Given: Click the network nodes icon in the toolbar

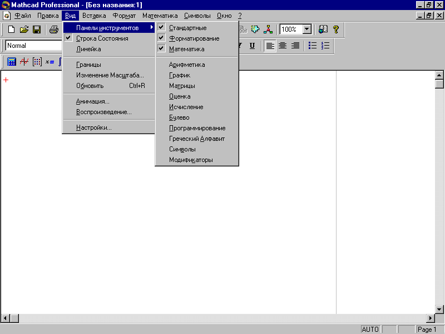Looking at the screenshot, I should pos(268,29).
